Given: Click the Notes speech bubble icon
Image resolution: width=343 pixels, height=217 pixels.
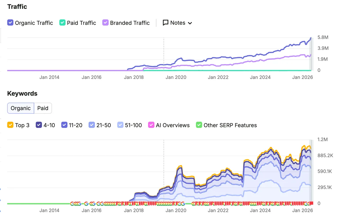Looking at the screenshot, I should click(x=165, y=23).
